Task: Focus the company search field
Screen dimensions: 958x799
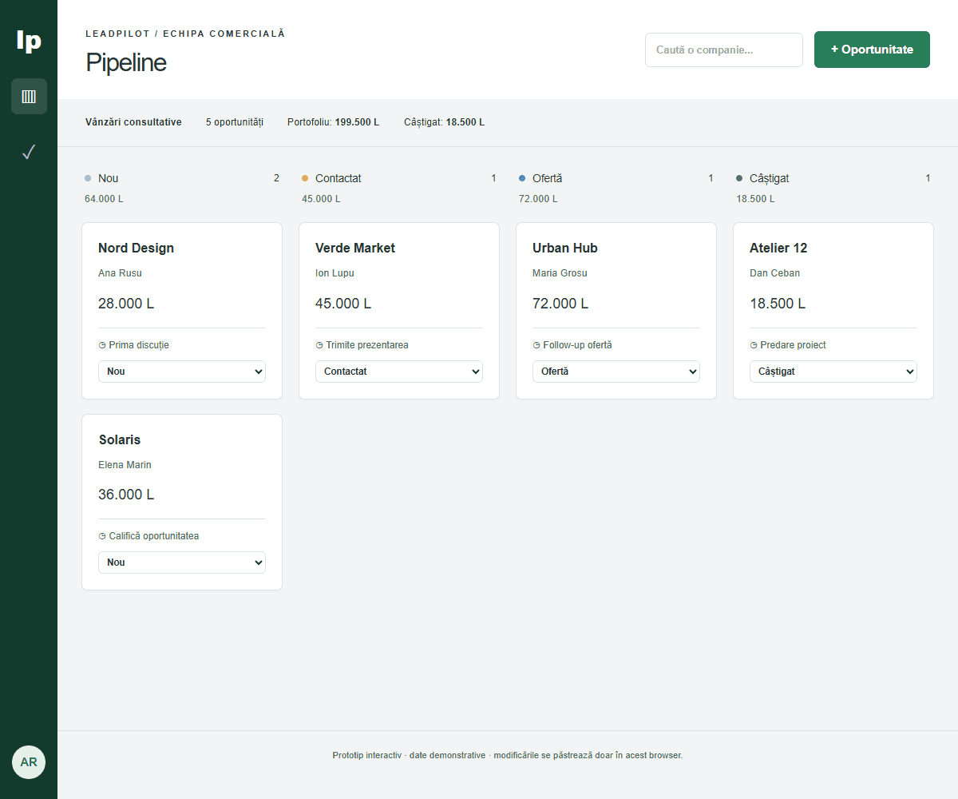Action: coord(724,50)
